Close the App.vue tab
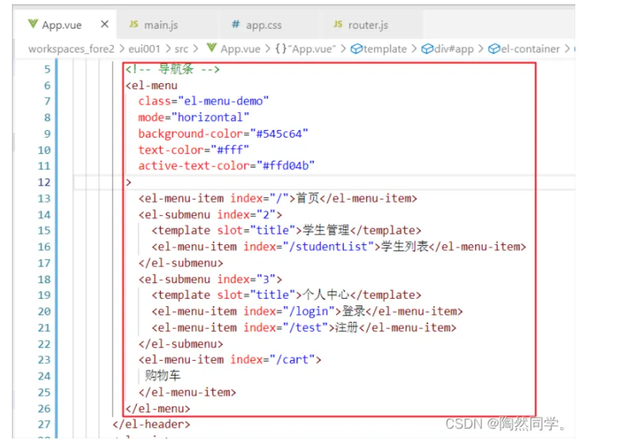 [x=105, y=25]
